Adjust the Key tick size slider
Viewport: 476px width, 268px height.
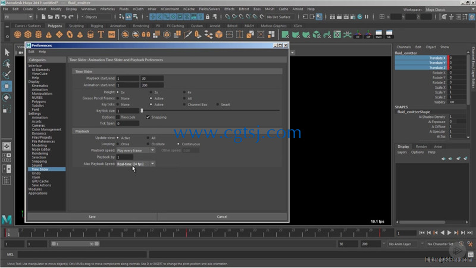click(x=142, y=111)
